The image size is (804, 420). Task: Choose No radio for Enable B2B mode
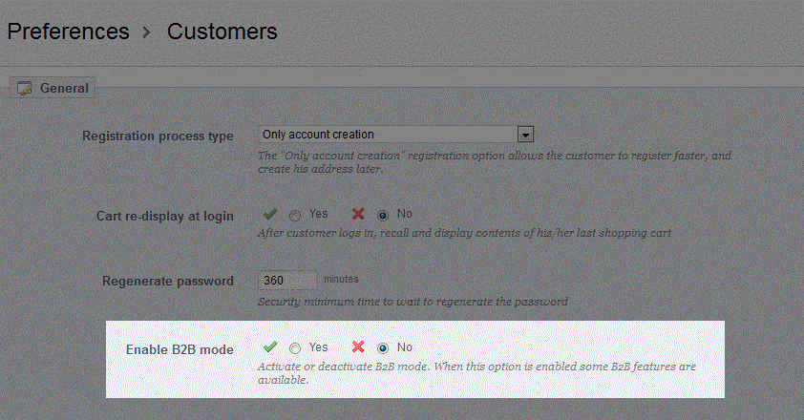(383, 348)
